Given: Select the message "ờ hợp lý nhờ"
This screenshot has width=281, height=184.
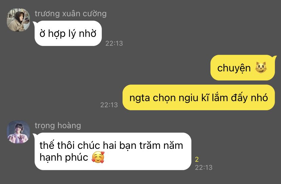Looking at the screenshot, I should (68, 33).
